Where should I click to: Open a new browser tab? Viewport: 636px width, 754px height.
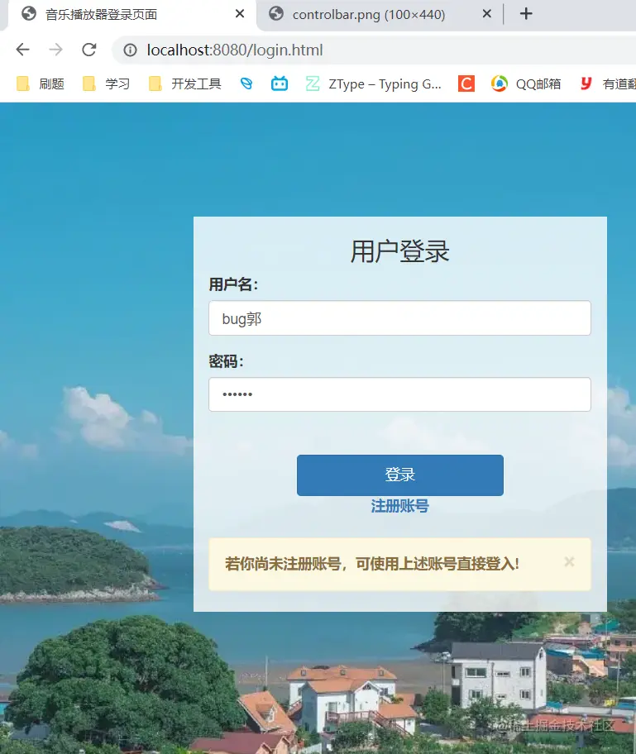526,14
